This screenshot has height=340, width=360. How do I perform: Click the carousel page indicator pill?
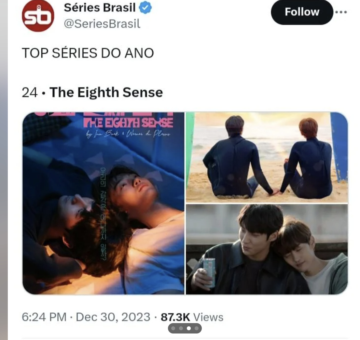coord(185,328)
